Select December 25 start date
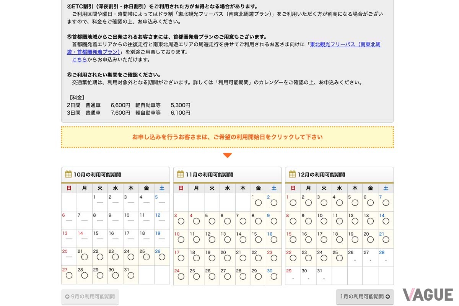This screenshot has width=459, height=306. pyautogui.click(x=339, y=258)
